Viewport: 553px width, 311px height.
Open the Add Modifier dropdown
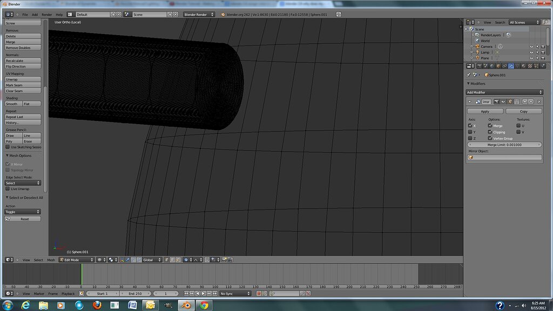tap(504, 92)
